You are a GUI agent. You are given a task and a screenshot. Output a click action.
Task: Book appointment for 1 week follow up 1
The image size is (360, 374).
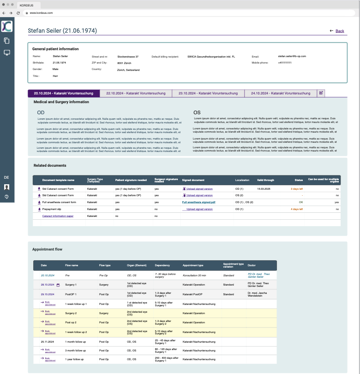point(49,304)
